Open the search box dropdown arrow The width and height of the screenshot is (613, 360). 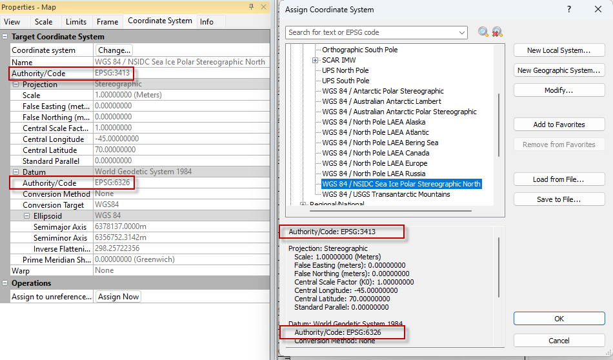click(462, 32)
